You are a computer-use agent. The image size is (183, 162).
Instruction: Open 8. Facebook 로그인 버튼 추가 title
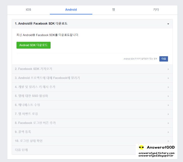point(35,123)
